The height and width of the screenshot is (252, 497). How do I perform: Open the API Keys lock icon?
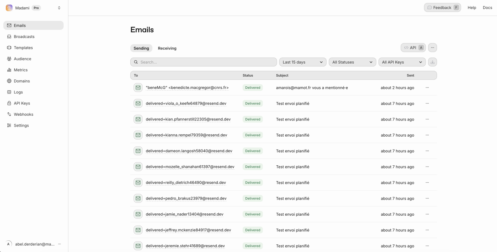9,103
